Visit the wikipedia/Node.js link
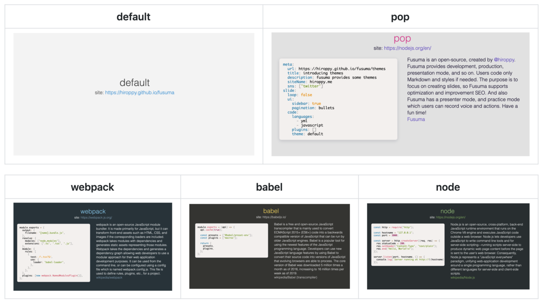This screenshot has width=543, height=303. point(463,277)
